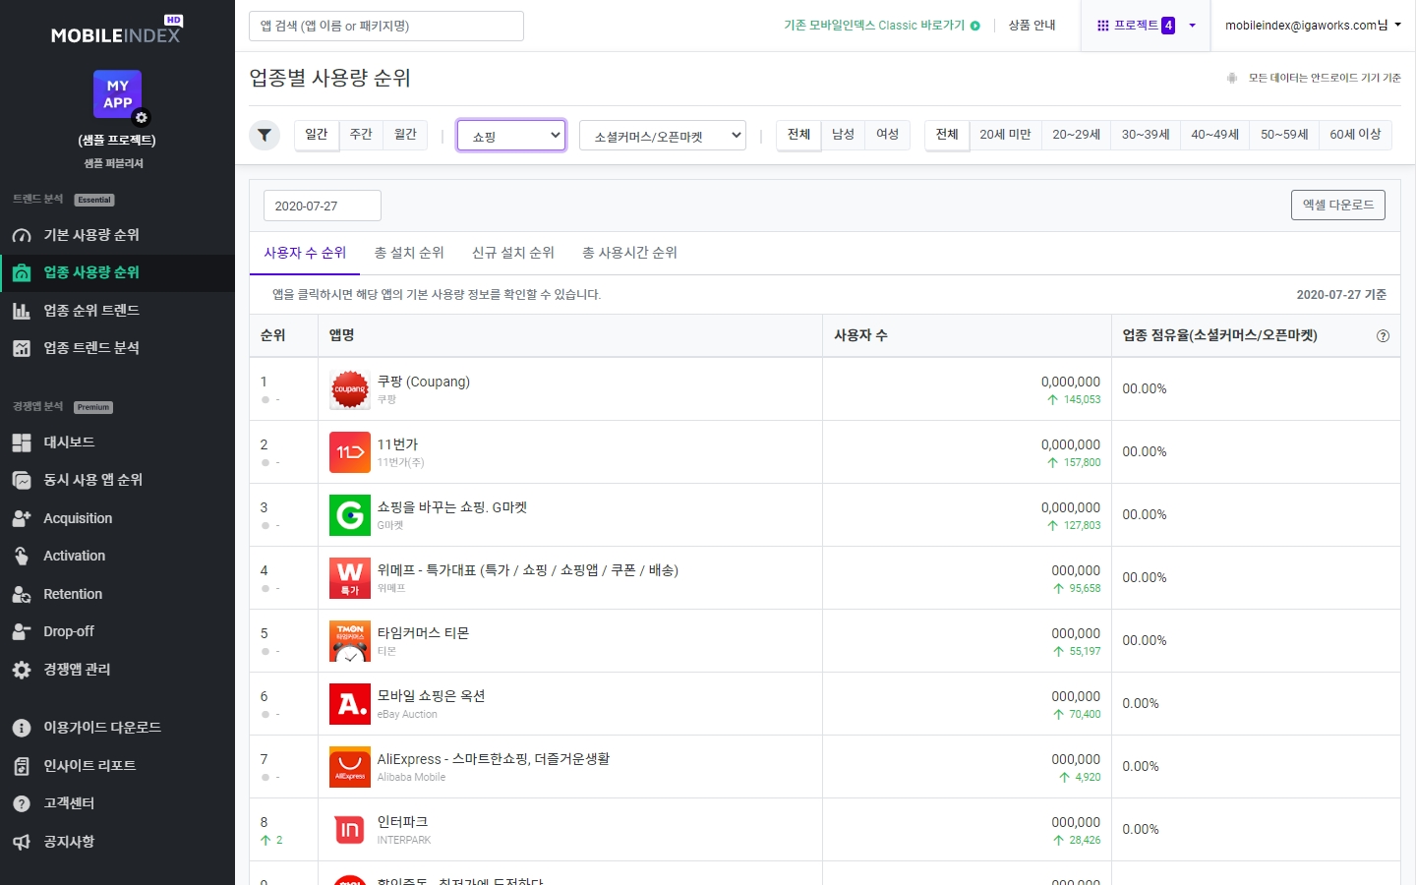Open Drop-off analysis in the sidebar

tap(117, 631)
